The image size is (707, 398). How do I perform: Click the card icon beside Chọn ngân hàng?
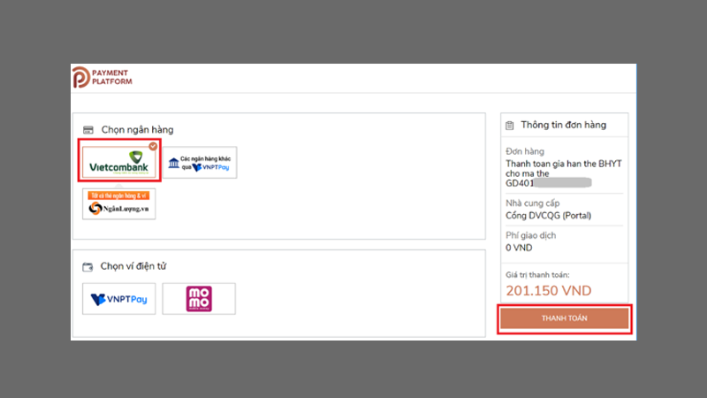[x=87, y=130]
